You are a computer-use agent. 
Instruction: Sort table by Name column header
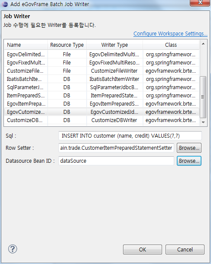pyautogui.click(x=26, y=45)
